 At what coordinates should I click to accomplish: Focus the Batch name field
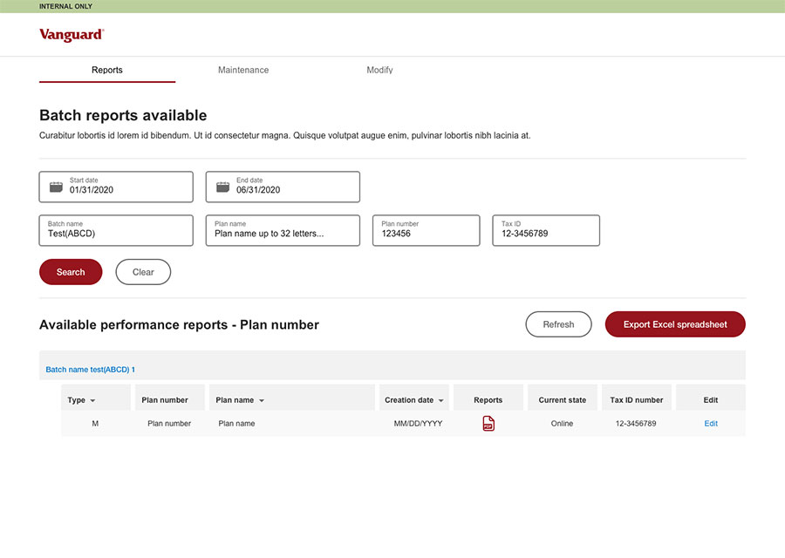tap(116, 230)
